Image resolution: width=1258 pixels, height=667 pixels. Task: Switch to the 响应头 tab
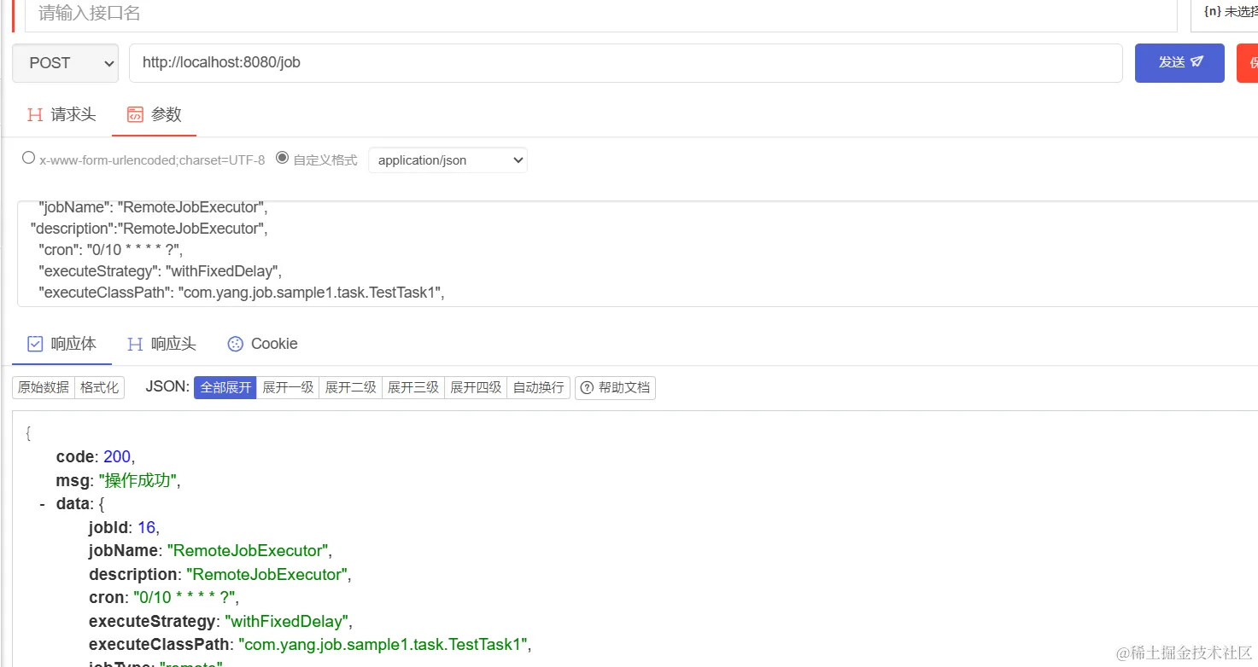point(161,344)
